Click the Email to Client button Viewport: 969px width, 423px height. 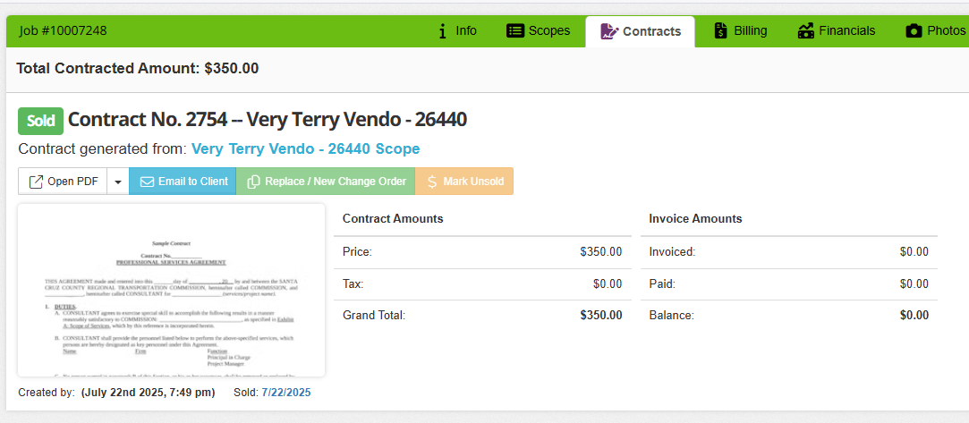point(183,182)
